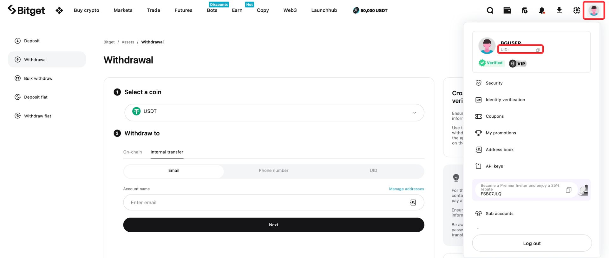Viewport: 609px width, 258px height.
Task: Click the Bulk withdraw sidebar icon
Action: pyautogui.click(x=18, y=78)
